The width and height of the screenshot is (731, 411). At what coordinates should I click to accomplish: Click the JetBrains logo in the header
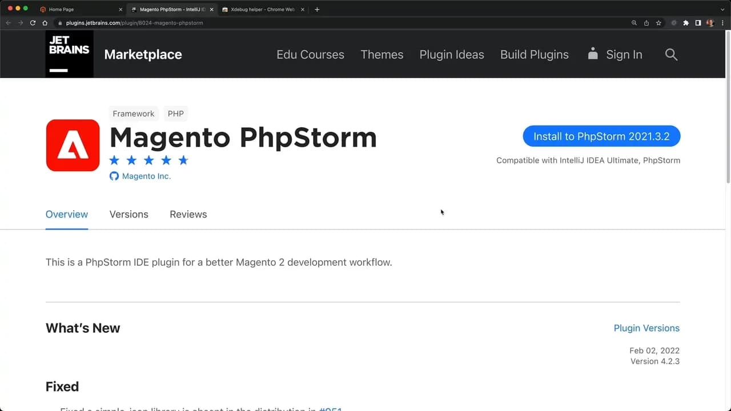tap(69, 54)
